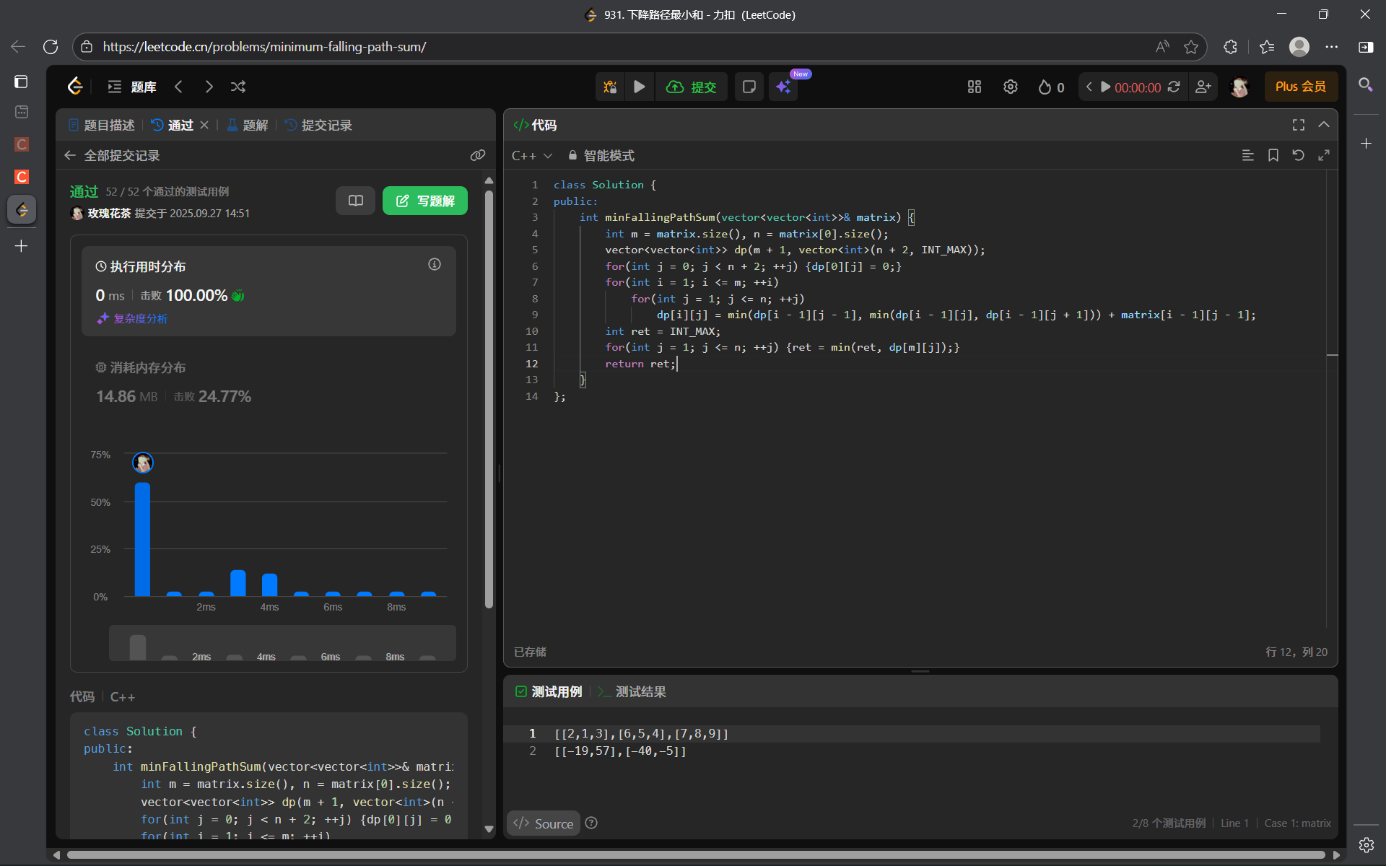1386x866 pixels.
Task: Click the bookmark icon in code editor
Action: (1273, 155)
